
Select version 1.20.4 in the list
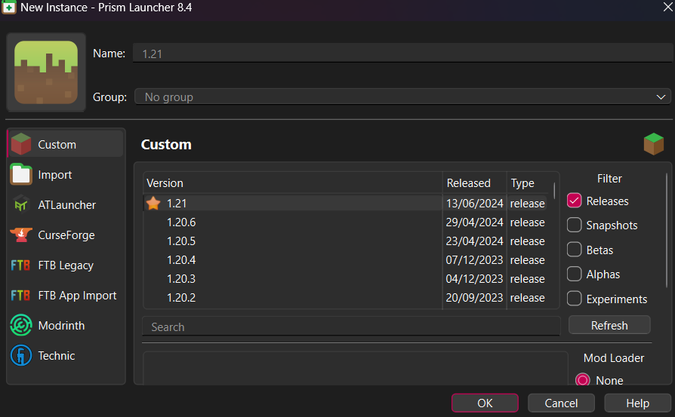181,260
